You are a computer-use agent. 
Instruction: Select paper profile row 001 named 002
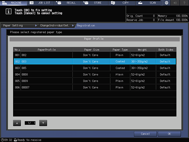click(95, 55)
